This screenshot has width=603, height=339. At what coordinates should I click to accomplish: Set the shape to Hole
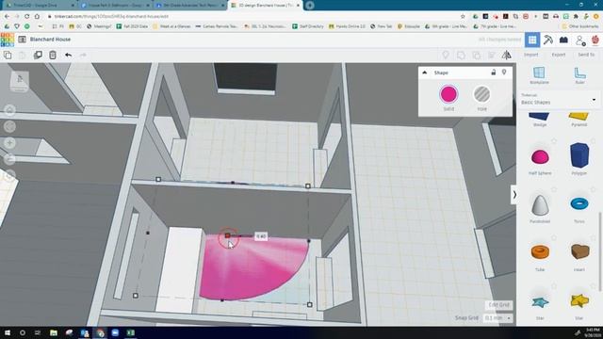coord(481,94)
